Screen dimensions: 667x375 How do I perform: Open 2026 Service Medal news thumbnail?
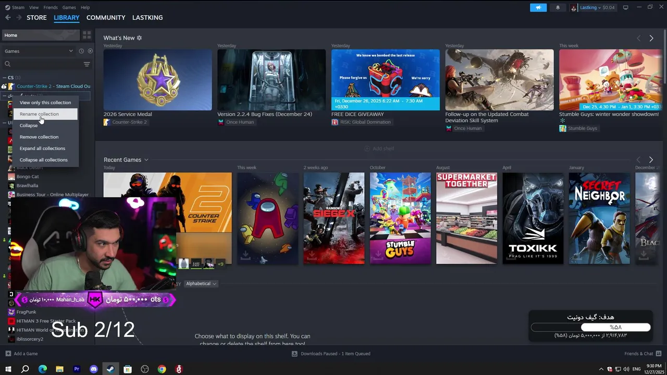(157, 80)
